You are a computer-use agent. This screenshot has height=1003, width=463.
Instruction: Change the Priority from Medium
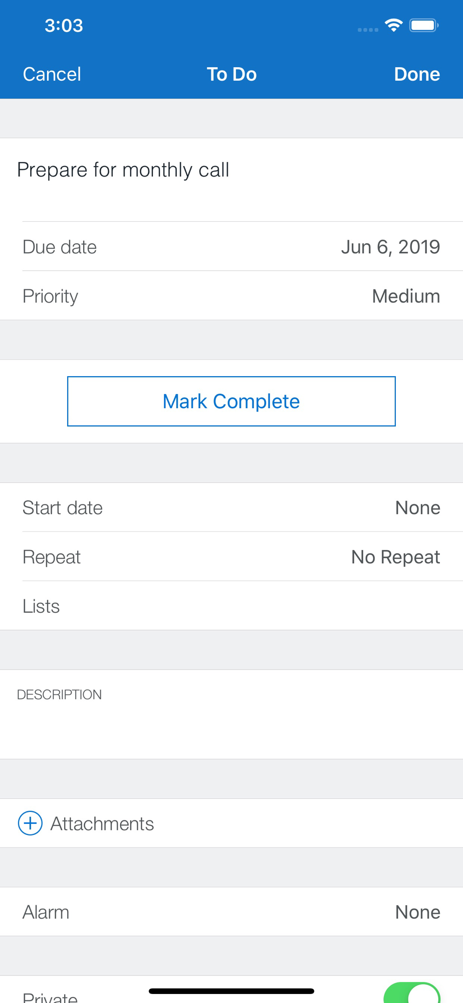[232, 296]
